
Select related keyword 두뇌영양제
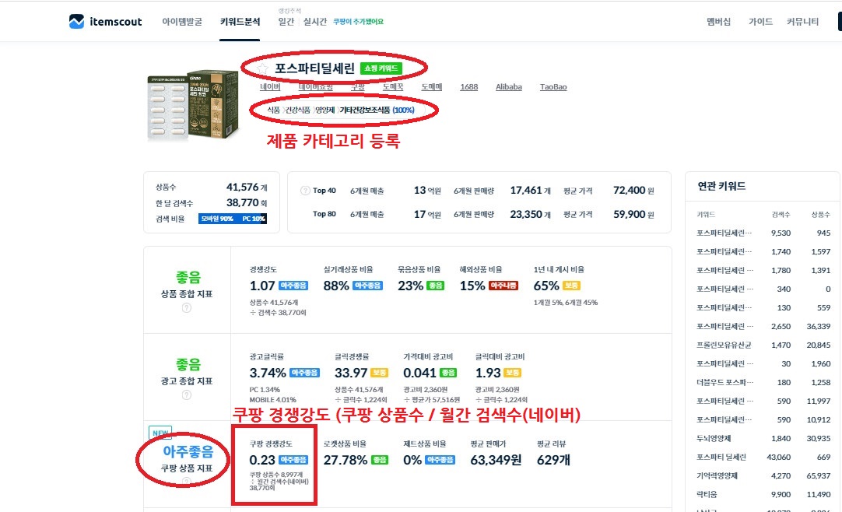(x=714, y=439)
